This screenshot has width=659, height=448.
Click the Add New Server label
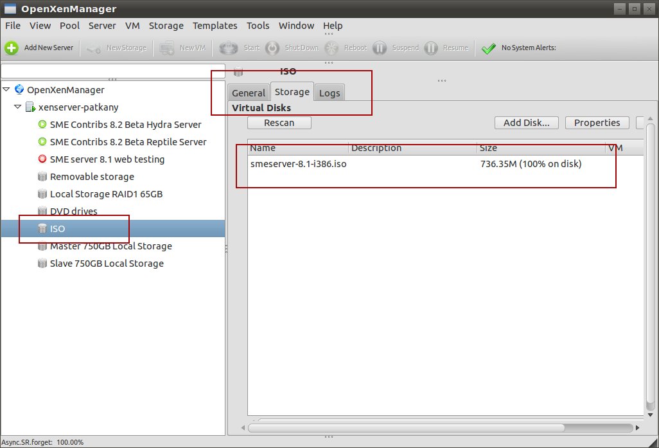49,48
